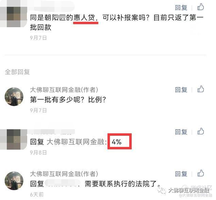216x200 pixels.
Task: Click 回复 beside the 4% comment
Action: [x=181, y=132]
